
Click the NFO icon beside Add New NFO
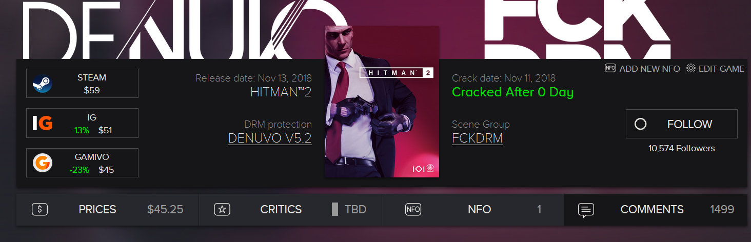tap(610, 69)
